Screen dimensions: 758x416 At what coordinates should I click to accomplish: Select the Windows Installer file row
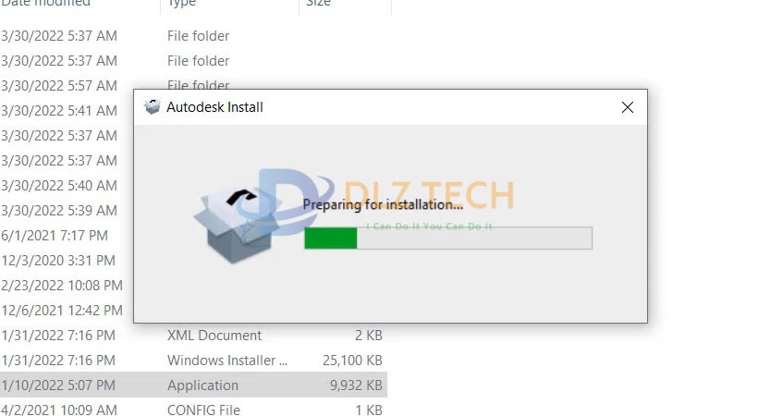click(193, 361)
